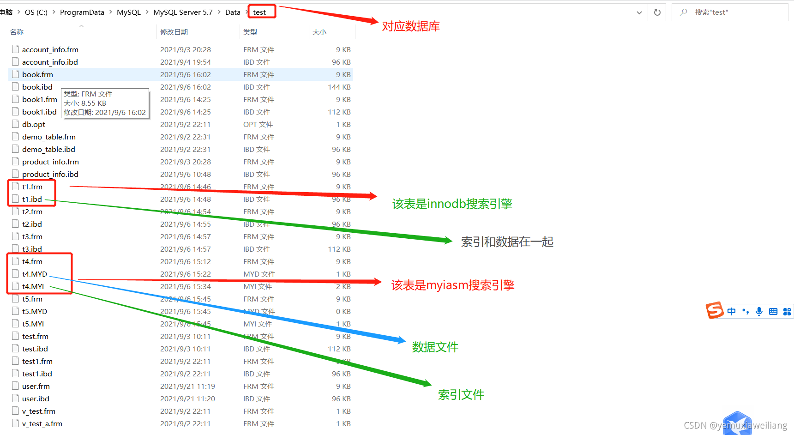Sort files by 修改日期 column header
The height and width of the screenshot is (435, 794).
click(174, 32)
